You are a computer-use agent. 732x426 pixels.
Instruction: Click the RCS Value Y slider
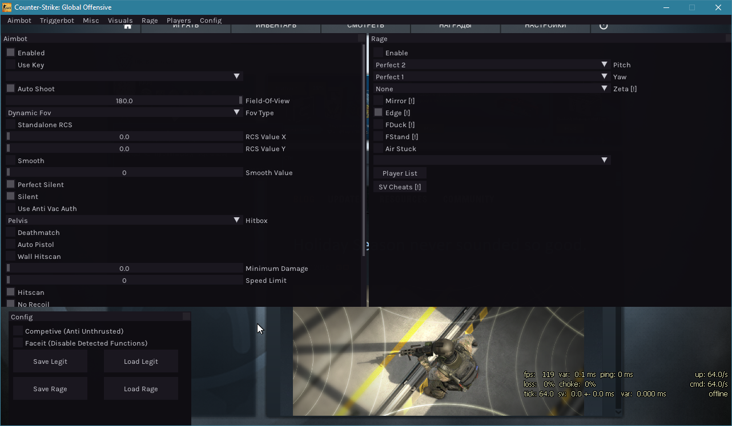click(x=124, y=148)
